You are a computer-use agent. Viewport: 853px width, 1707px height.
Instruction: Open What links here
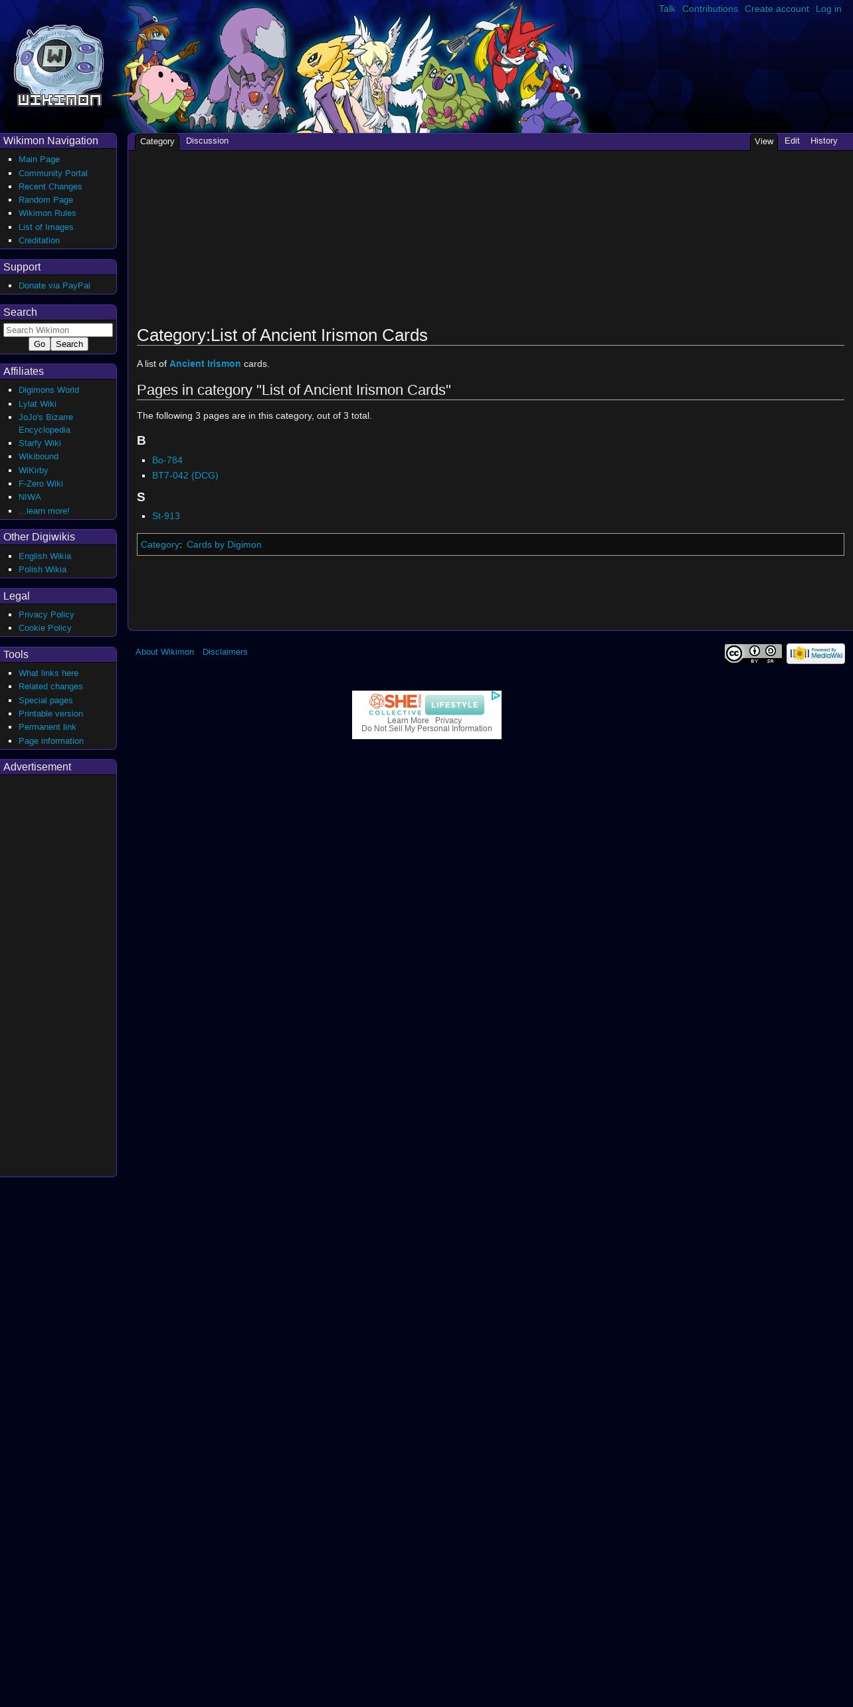pos(48,673)
